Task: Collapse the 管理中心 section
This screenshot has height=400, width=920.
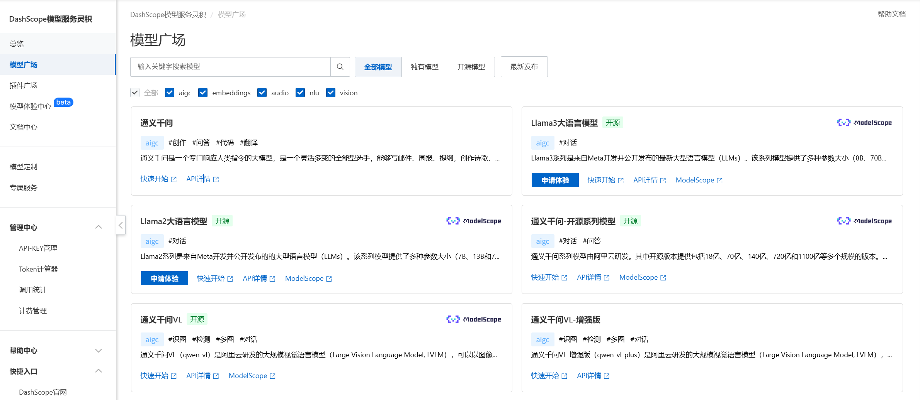Action: (99, 227)
